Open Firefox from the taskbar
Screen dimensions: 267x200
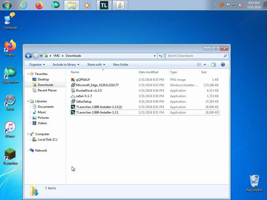click(x=39, y=5)
